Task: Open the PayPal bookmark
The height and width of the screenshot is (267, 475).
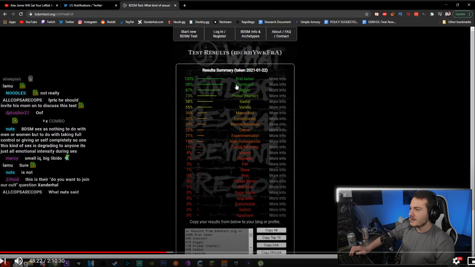Action: point(127,22)
